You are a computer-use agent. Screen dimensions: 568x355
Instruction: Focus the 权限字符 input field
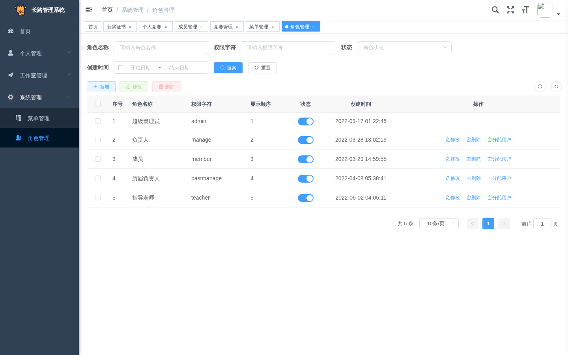click(288, 48)
